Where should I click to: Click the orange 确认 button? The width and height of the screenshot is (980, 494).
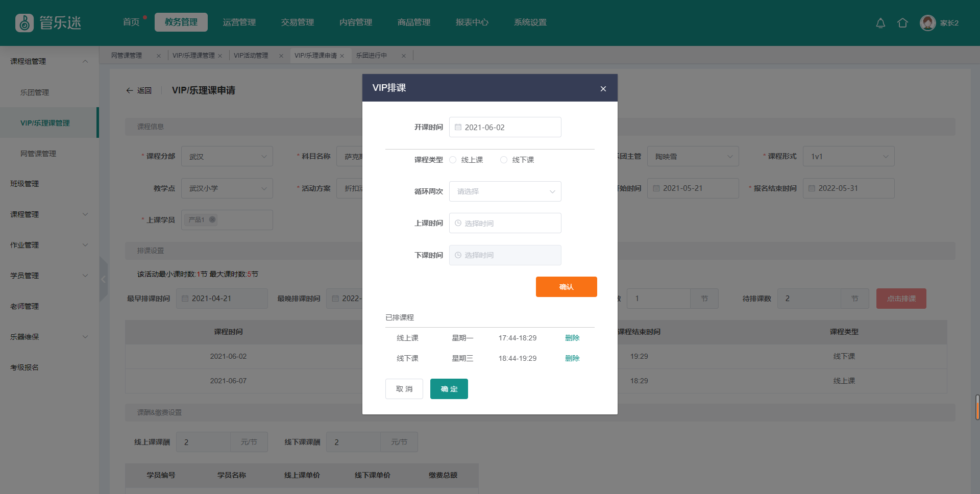[566, 287]
